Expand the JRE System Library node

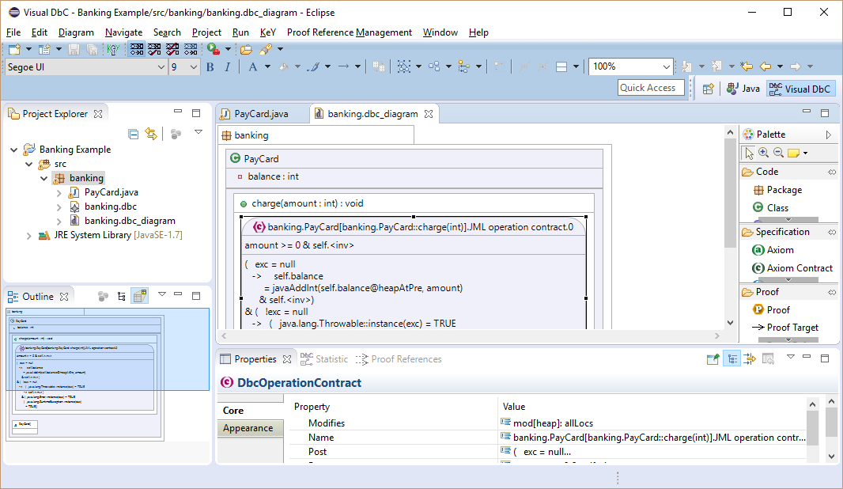point(29,236)
